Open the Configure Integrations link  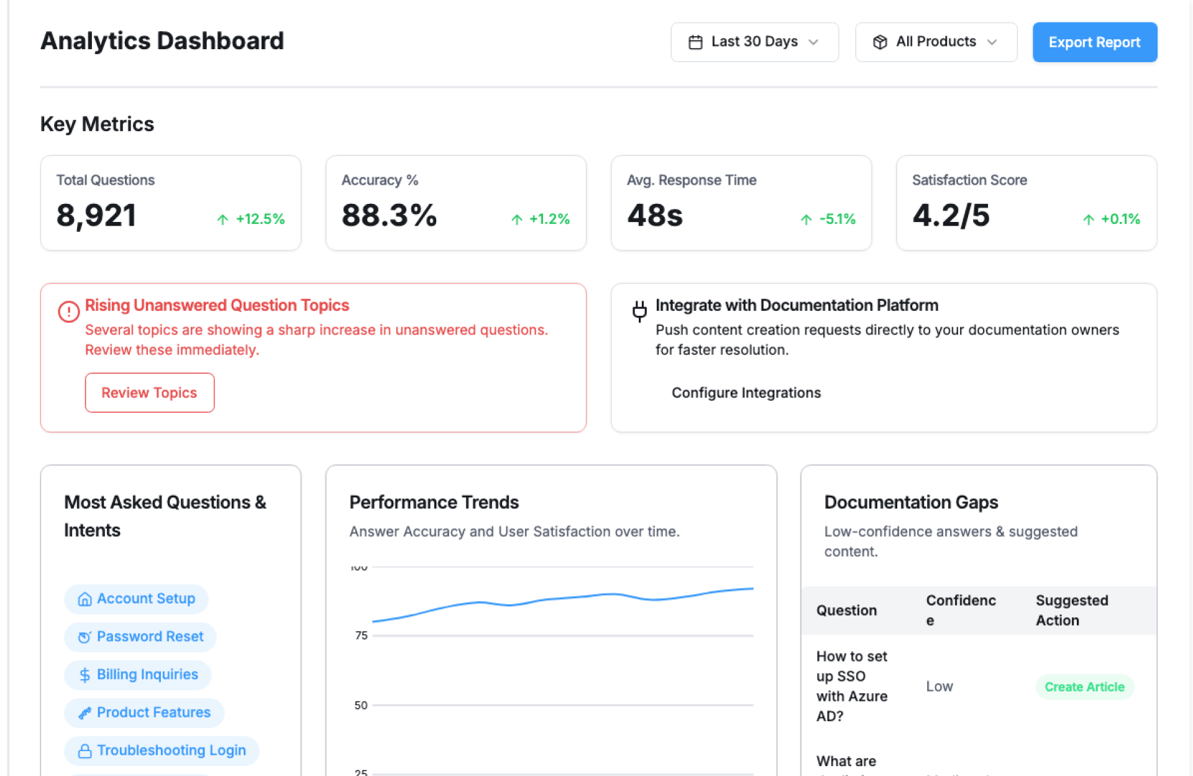746,393
